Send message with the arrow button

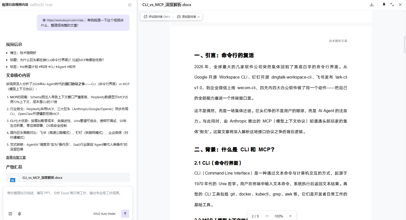[x=125, y=214]
